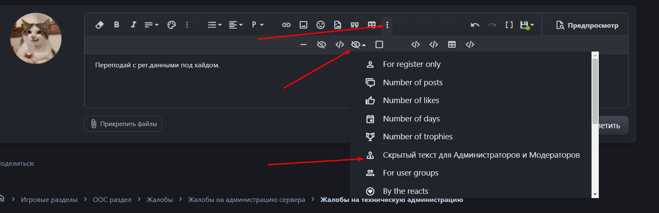Open the text color palette
This screenshot has width=659, height=213.
click(171, 25)
